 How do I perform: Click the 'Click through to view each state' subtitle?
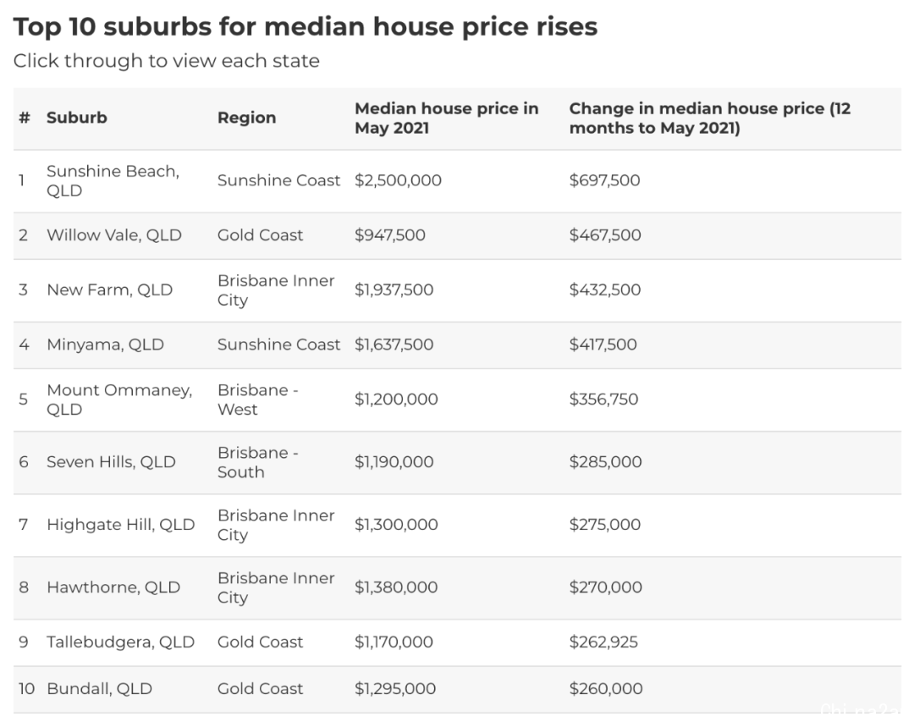(167, 61)
